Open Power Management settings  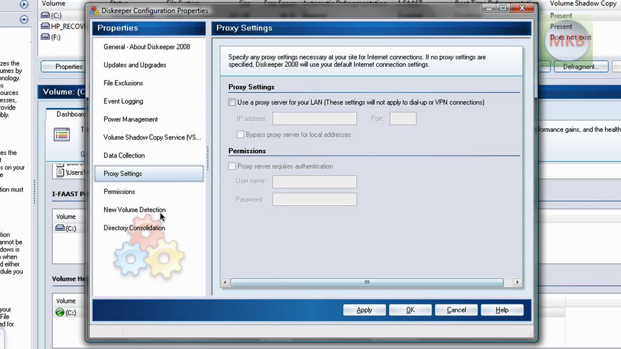(x=131, y=119)
